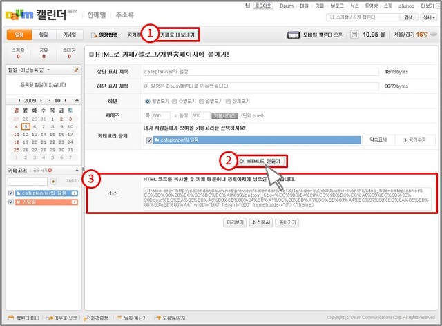Open the 초대장 counter tab
The height and width of the screenshot is (326, 442).
[x=69, y=52]
